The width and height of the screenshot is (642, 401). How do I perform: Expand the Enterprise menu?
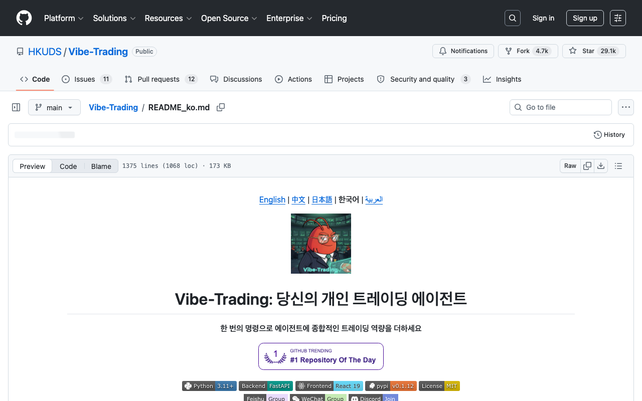(x=289, y=18)
